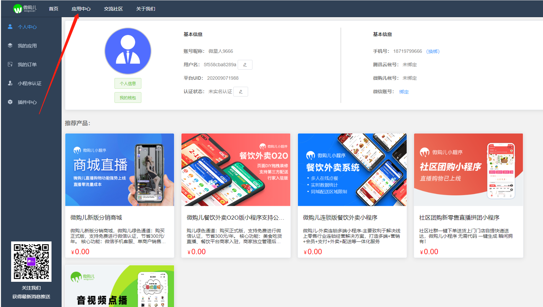
Task: Click product title 微购儿连锁版餐饮外卖小程序
Action: (340, 218)
